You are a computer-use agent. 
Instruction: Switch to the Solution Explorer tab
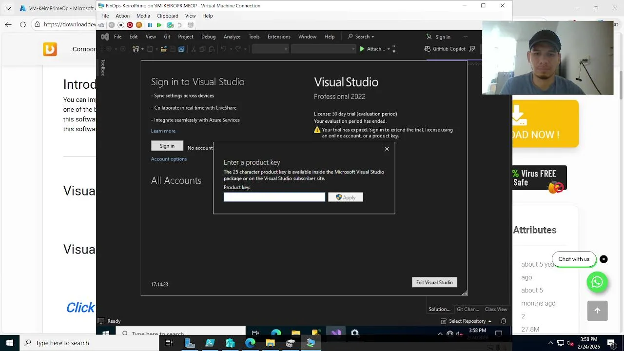click(x=439, y=309)
